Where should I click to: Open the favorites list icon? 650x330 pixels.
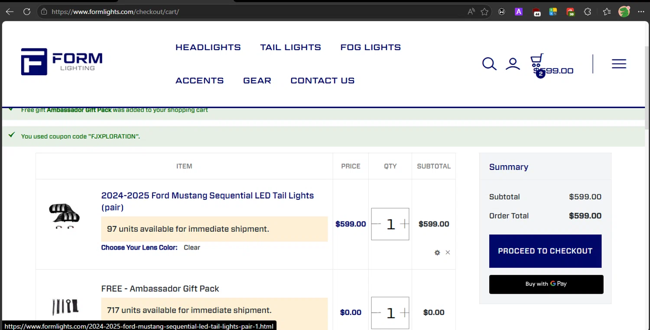click(x=607, y=12)
